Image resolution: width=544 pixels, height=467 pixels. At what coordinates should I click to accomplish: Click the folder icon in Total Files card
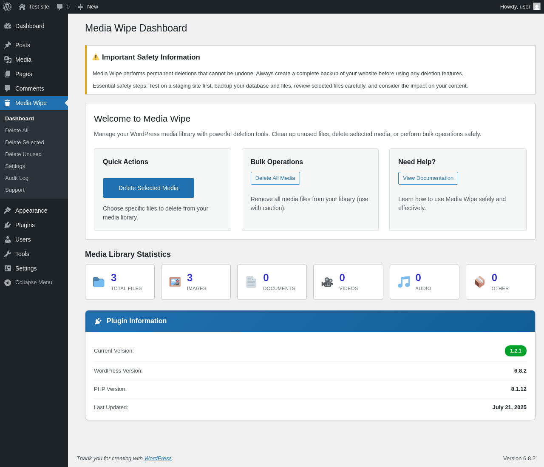pyautogui.click(x=99, y=282)
